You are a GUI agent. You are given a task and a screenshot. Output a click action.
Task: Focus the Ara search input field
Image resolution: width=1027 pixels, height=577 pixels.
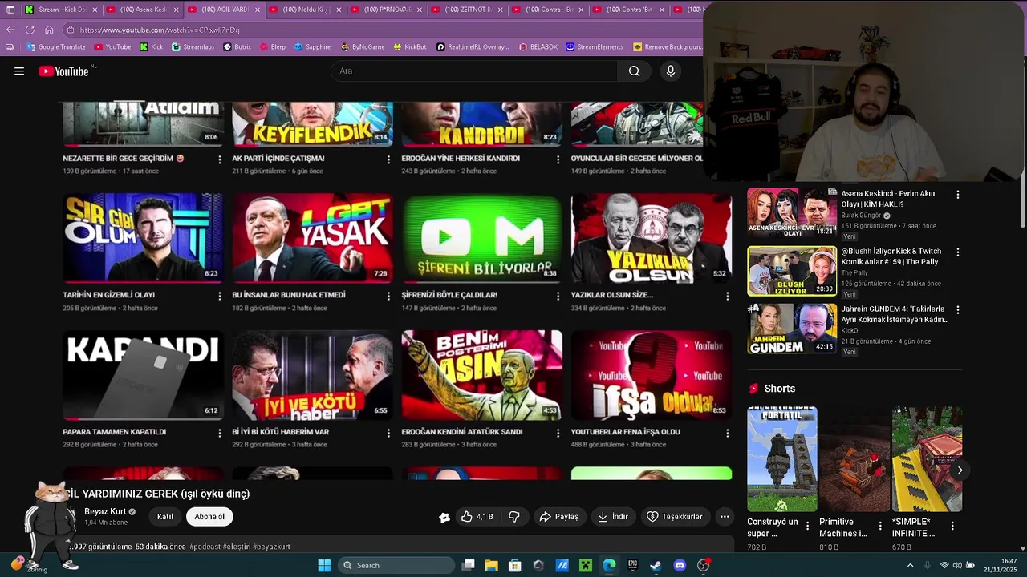[473, 71]
